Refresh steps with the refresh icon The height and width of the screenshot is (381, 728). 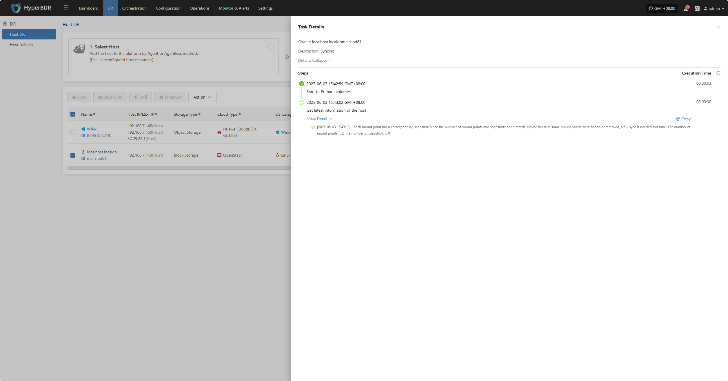pos(718,73)
